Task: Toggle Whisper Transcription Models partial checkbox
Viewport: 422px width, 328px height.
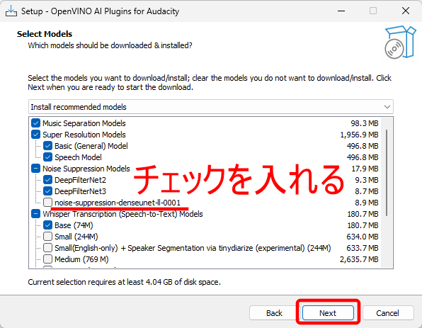Action: (36, 214)
